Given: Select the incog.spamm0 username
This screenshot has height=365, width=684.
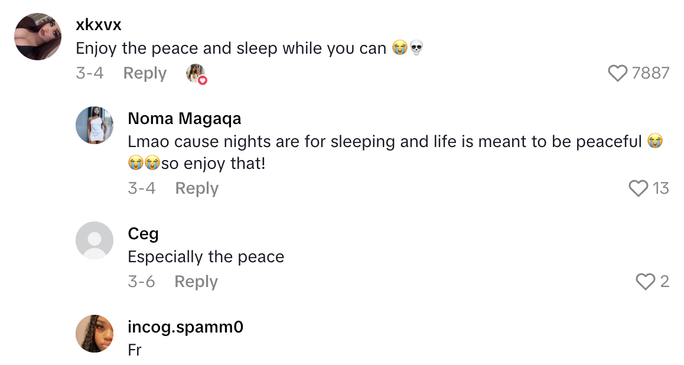Looking at the screenshot, I should coord(185,327).
